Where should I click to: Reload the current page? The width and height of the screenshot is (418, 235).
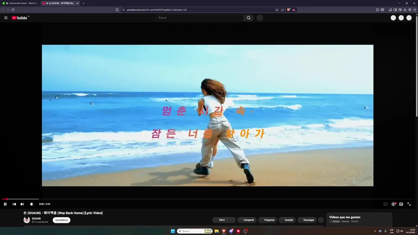(13, 10)
